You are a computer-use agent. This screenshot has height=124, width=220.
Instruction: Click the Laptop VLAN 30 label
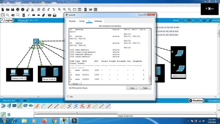point(178,76)
